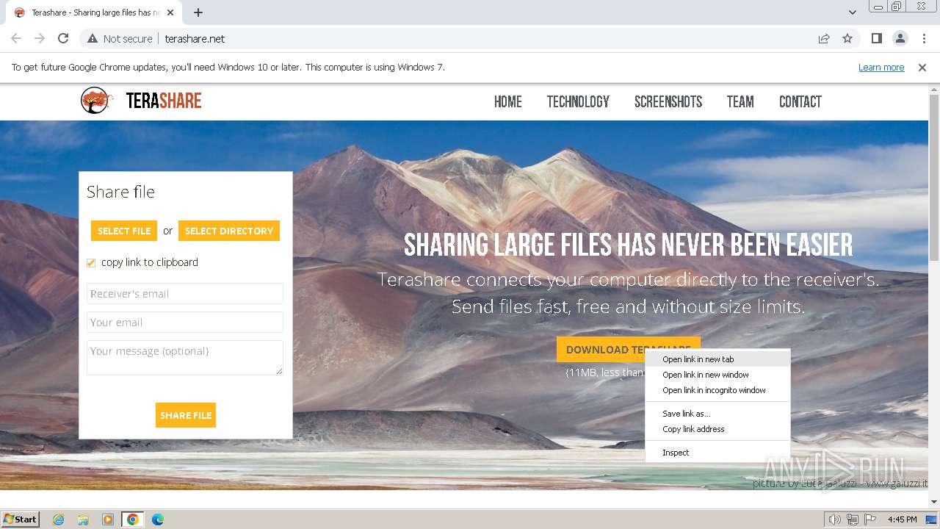Choose Inspect from context menu
940x529 pixels.
pyautogui.click(x=717, y=453)
